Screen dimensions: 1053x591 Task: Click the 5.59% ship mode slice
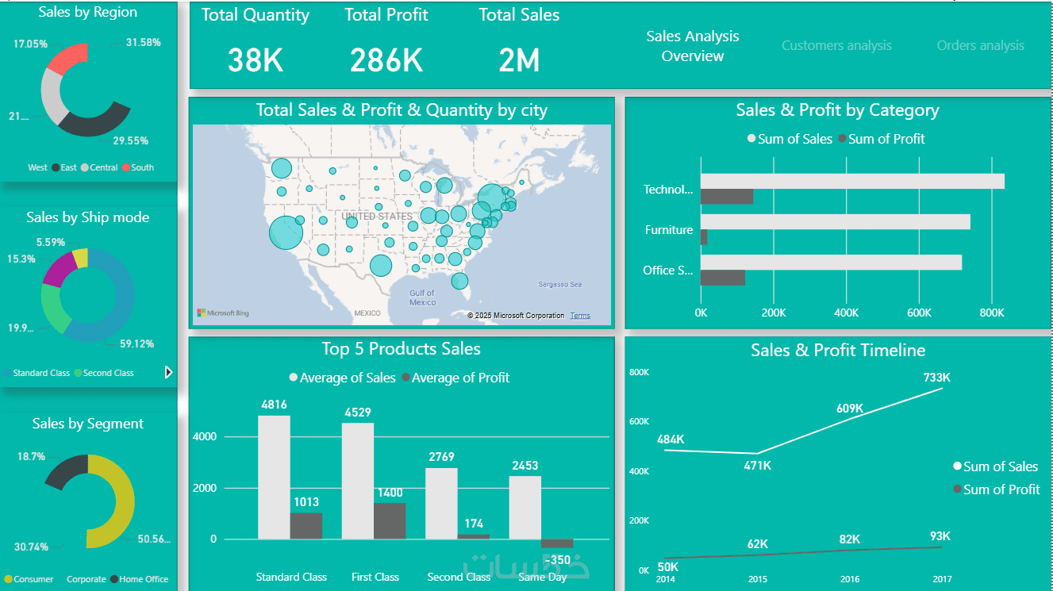(x=80, y=258)
